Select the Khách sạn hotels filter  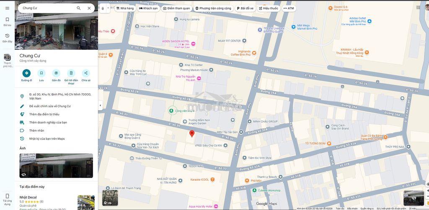(x=149, y=8)
